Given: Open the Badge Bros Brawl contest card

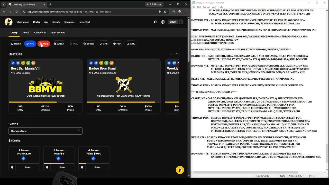Looking at the screenshot, I should [124, 86].
